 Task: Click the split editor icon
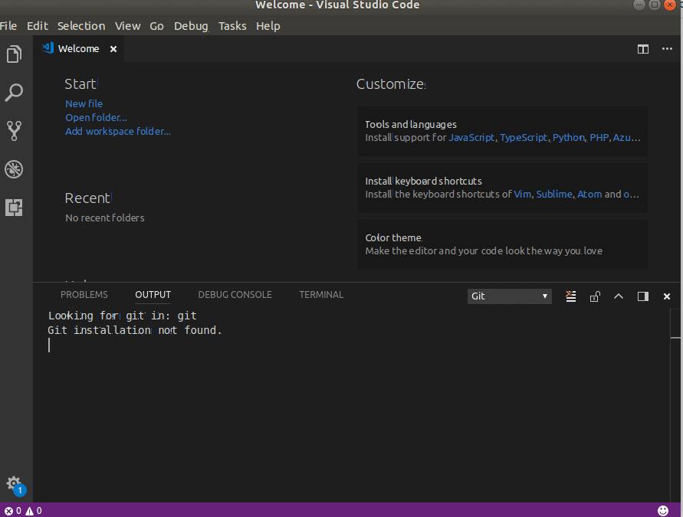coord(643,49)
